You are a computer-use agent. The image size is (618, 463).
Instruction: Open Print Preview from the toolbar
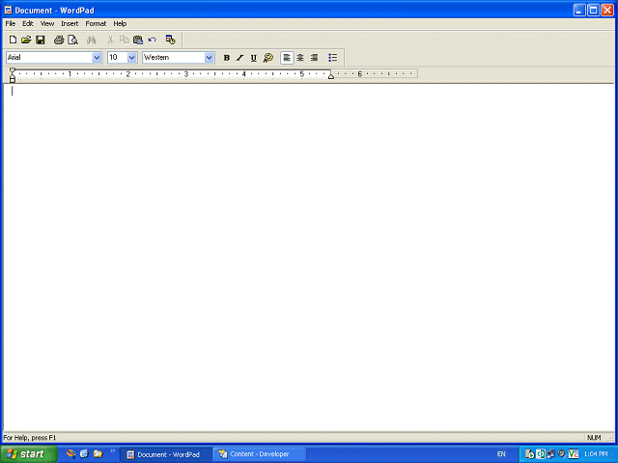click(x=73, y=40)
